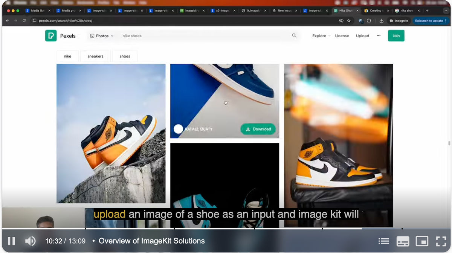Open the browser extensions puzzle icon
Screen dimensions: 452x253
(369, 21)
